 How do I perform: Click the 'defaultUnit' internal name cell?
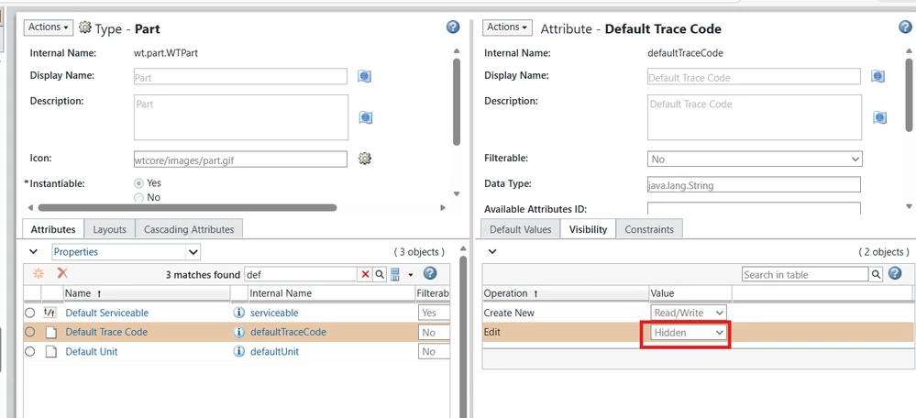click(274, 352)
